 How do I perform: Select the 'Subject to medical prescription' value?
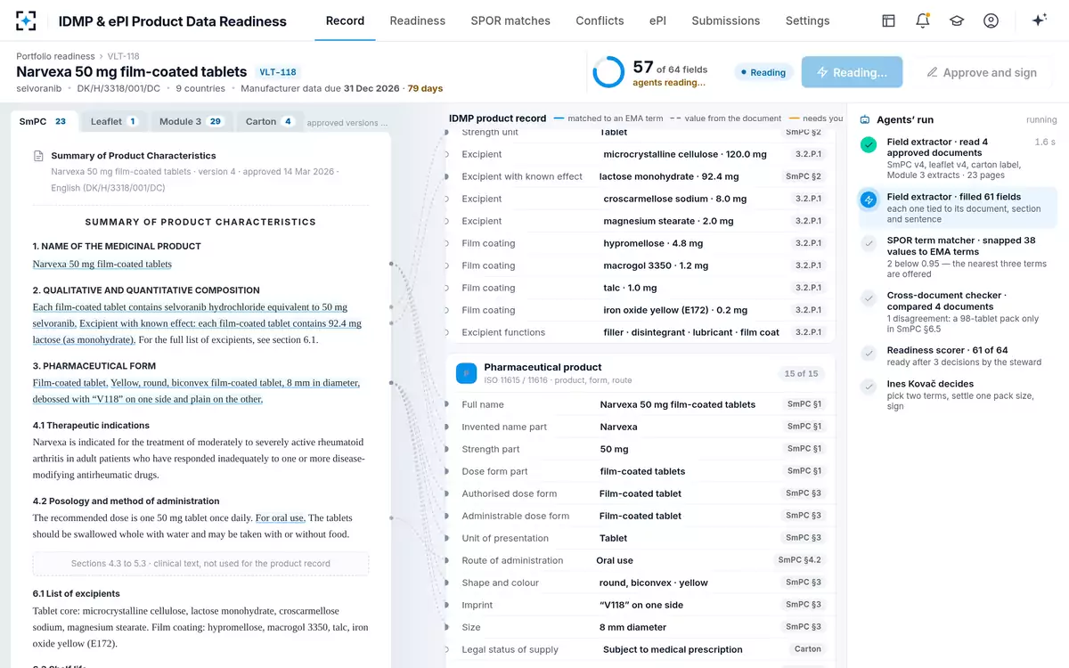tap(673, 649)
